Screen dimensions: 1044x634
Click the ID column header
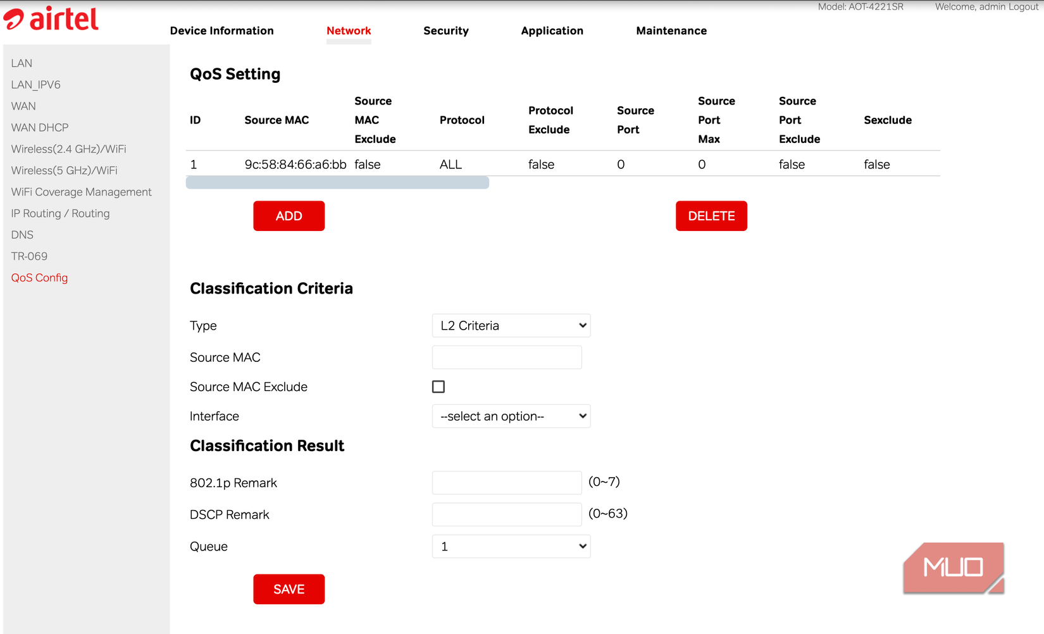pos(195,120)
